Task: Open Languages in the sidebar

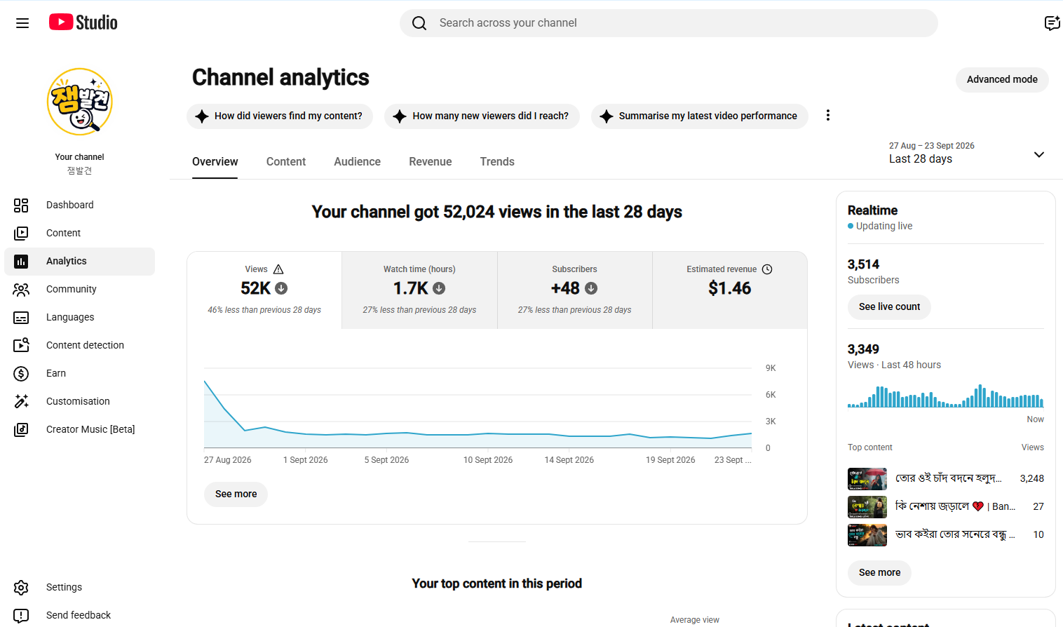Action: 79,317
